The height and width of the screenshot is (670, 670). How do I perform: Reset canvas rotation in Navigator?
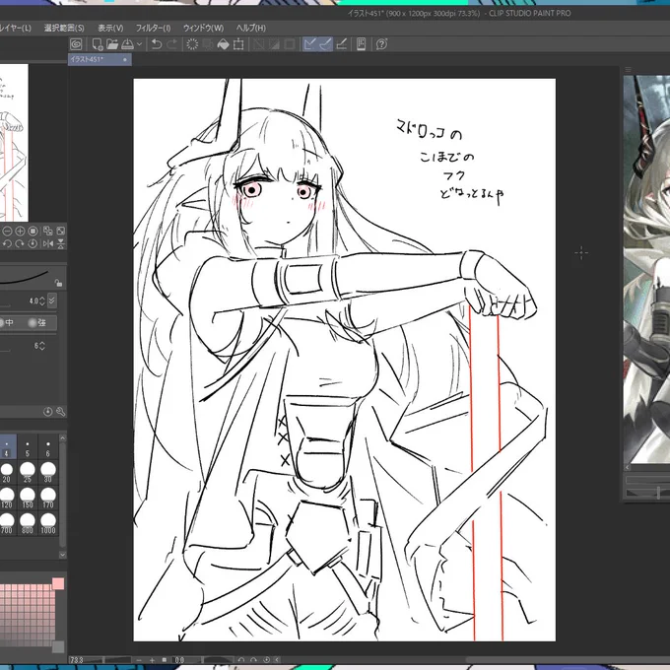pos(33,243)
